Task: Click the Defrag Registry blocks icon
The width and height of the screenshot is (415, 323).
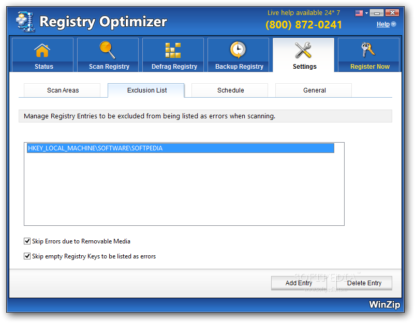Action: click(x=173, y=50)
